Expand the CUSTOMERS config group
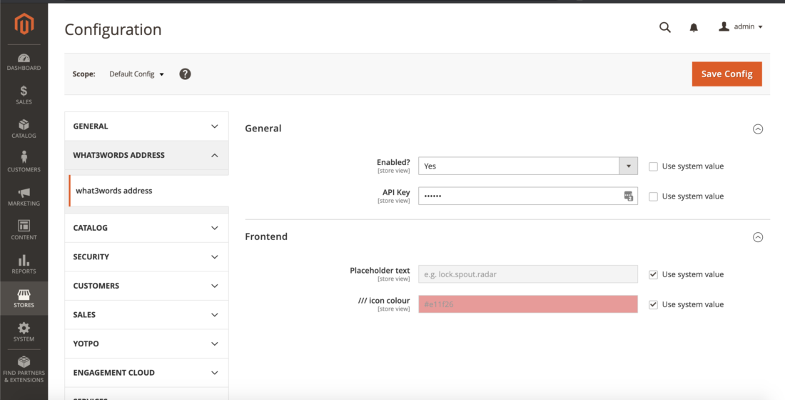This screenshot has width=785, height=400. click(147, 286)
